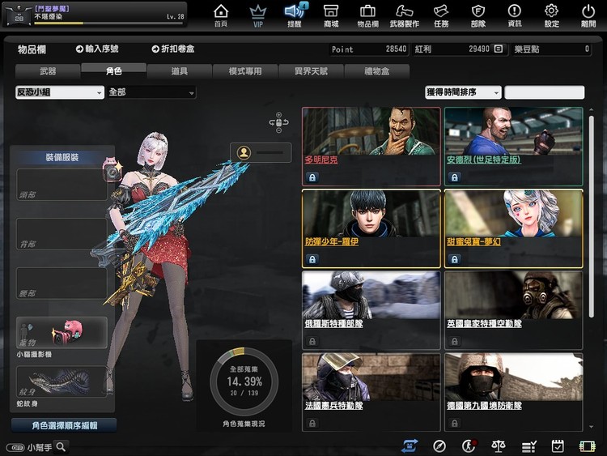Click the compass icon in the bottom bar
Viewport: 607px width, 456px height.
coord(439,446)
